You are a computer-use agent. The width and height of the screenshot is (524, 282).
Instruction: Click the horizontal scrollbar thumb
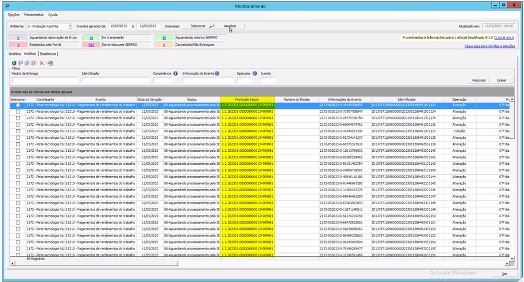(x=97, y=264)
